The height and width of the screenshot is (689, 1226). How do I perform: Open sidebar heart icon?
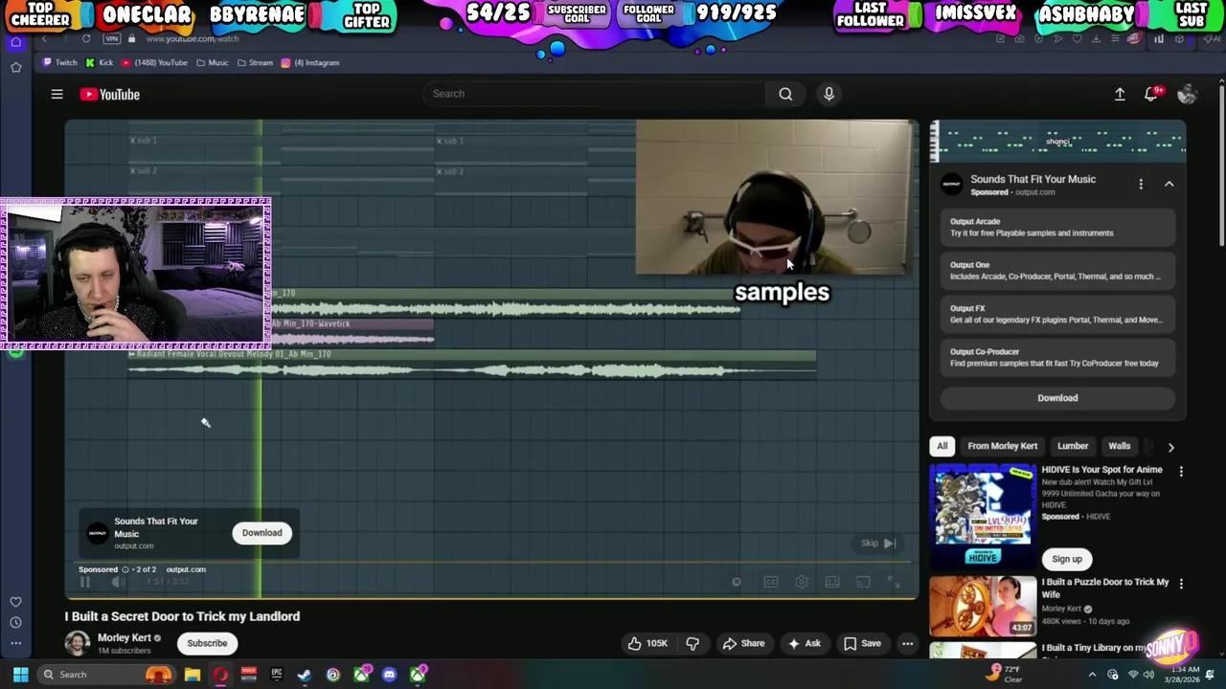tap(15, 602)
